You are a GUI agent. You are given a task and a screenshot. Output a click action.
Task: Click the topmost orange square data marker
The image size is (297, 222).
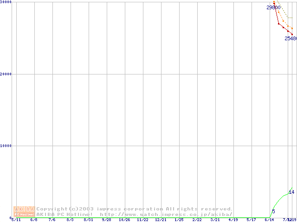click(x=274, y=2)
